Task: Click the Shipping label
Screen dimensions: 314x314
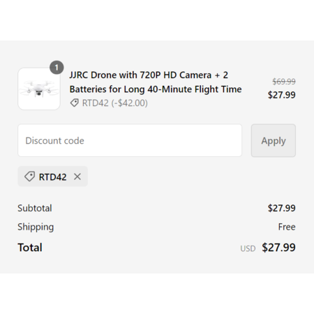Action: click(36, 227)
